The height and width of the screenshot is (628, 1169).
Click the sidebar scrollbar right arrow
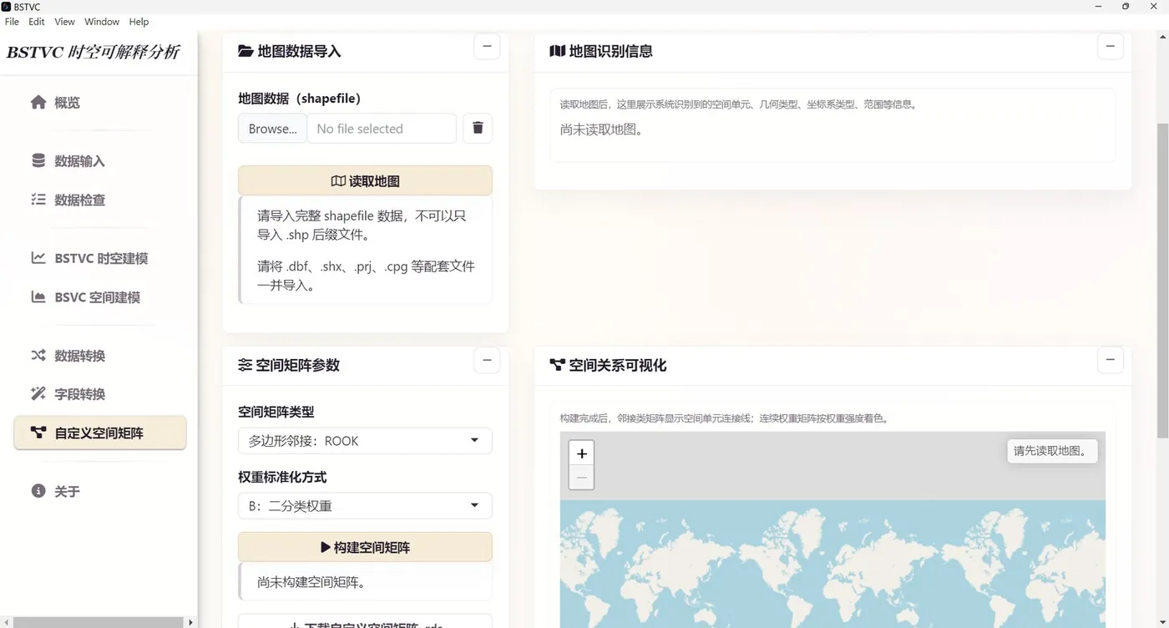click(x=191, y=622)
